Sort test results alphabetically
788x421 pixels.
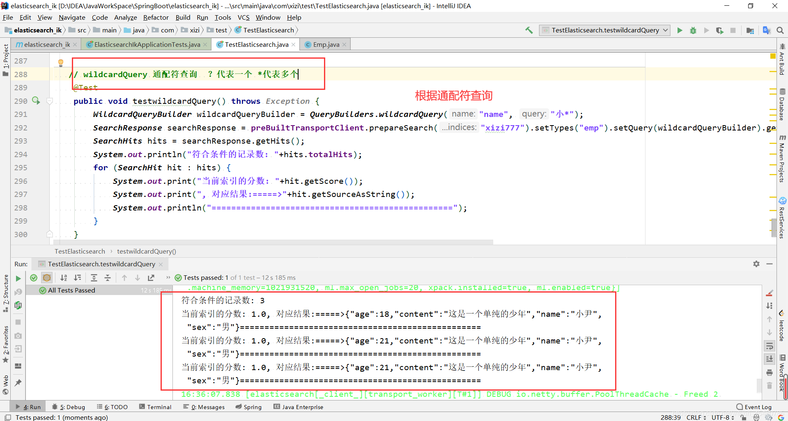[x=64, y=278]
